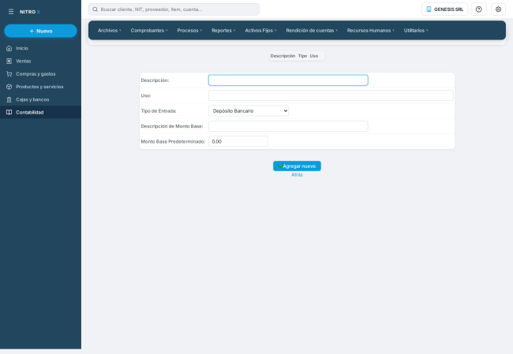This screenshot has width=513, height=354.
Task: Click the Ventas sidebar icon
Action: click(x=9, y=61)
